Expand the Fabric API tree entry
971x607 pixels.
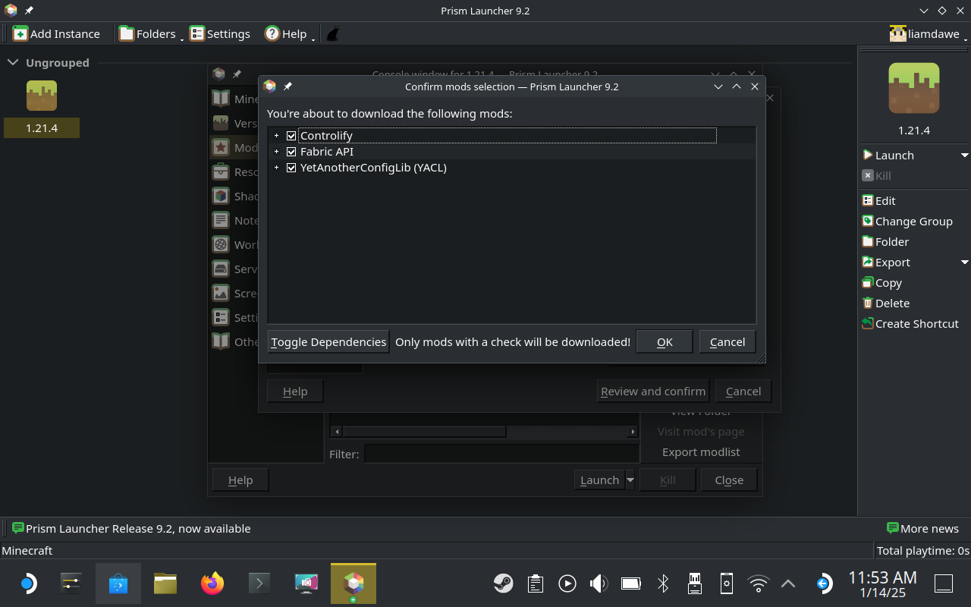click(x=276, y=152)
